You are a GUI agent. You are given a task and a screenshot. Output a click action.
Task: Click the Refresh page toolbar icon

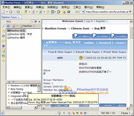(40, 12)
